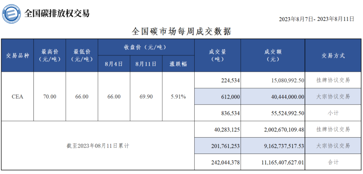Screen dimensions: 363x174
Task: Click the 5.91% change value cell
Action: click(x=178, y=96)
